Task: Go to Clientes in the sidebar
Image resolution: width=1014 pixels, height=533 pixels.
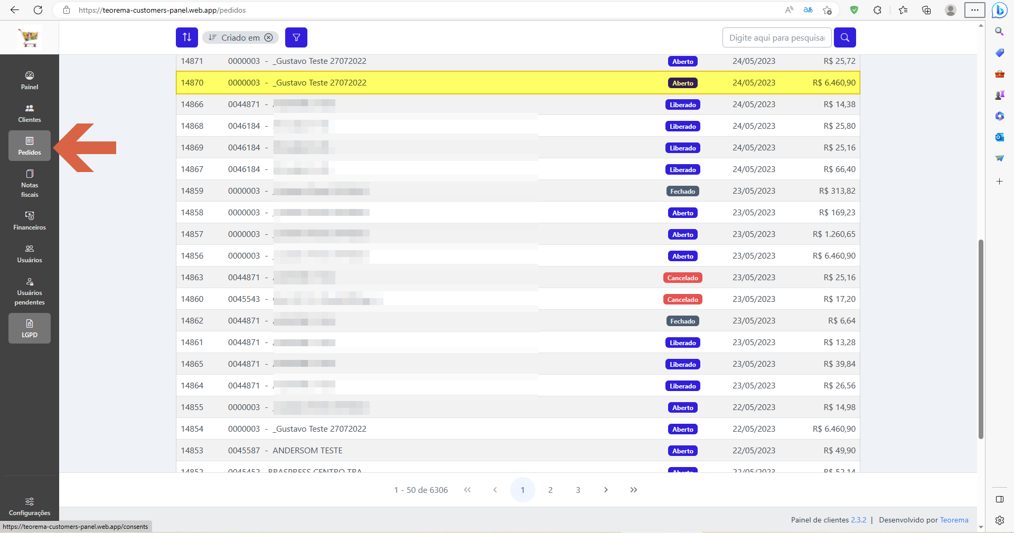Action: (x=30, y=113)
